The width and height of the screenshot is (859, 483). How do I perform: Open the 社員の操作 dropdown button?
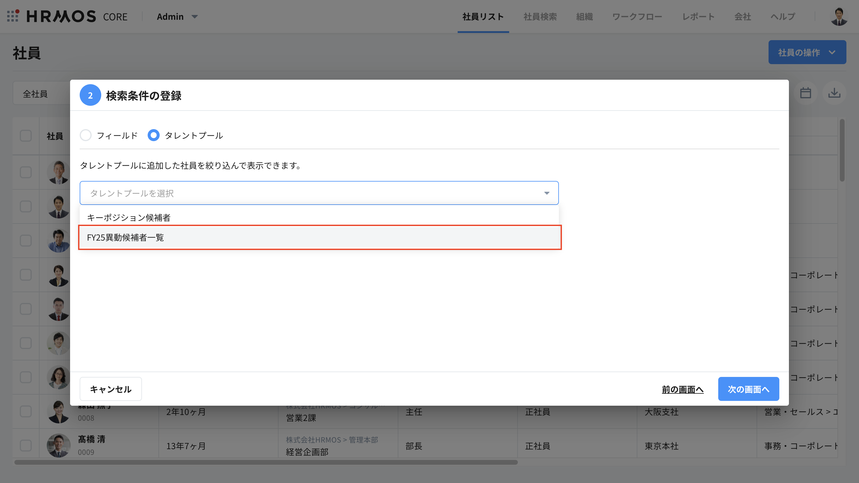[x=807, y=52]
